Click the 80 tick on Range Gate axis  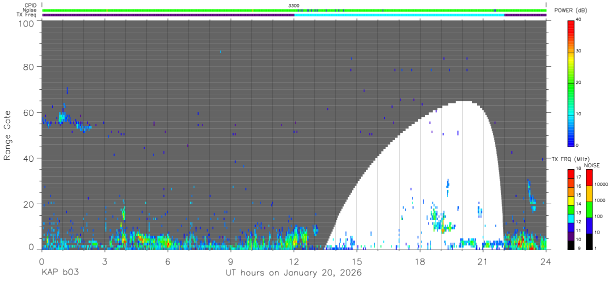(28, 67)
